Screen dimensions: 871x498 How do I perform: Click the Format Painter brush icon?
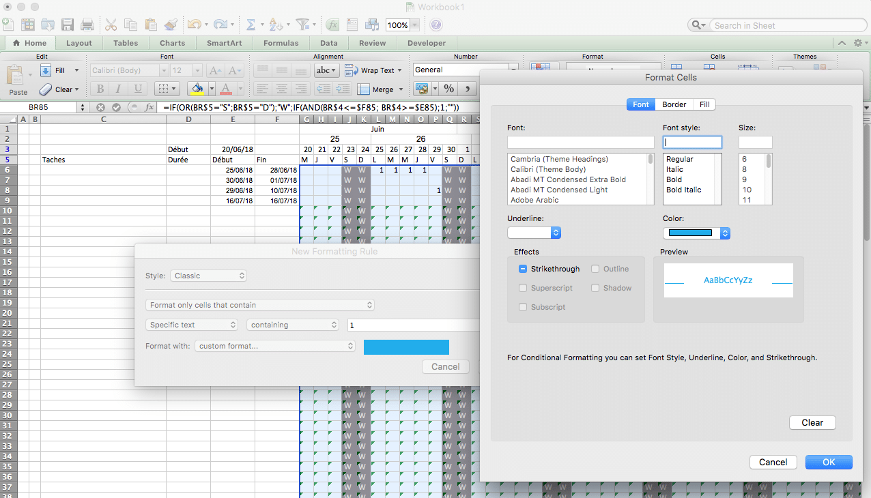click(171, 25)
